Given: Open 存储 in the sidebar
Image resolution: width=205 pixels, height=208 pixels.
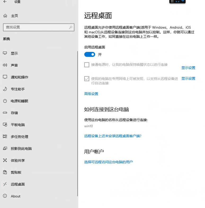Looking at the screenshot, I should 14,113.
